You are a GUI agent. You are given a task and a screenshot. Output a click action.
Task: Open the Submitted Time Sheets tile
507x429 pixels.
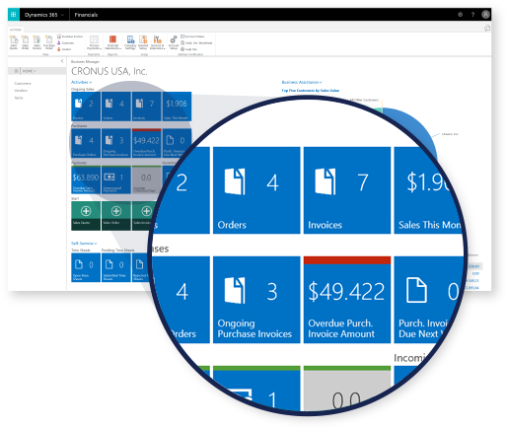[x=116, y=267]
